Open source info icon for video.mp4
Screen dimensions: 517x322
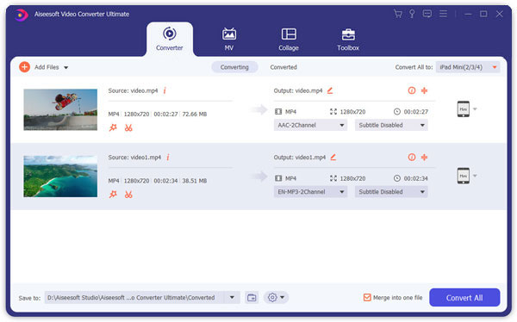pos(165,90)
